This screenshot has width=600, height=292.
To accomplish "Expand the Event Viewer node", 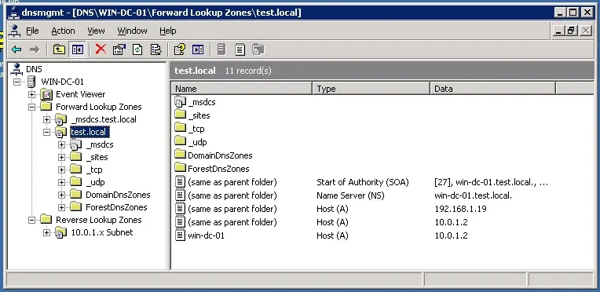I will 31,94.
